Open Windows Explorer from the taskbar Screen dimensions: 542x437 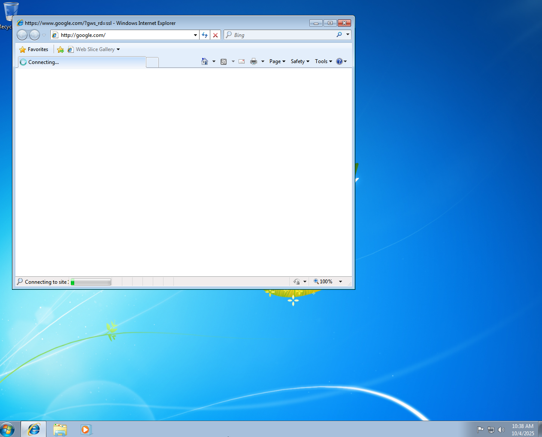tap(60, 429)
